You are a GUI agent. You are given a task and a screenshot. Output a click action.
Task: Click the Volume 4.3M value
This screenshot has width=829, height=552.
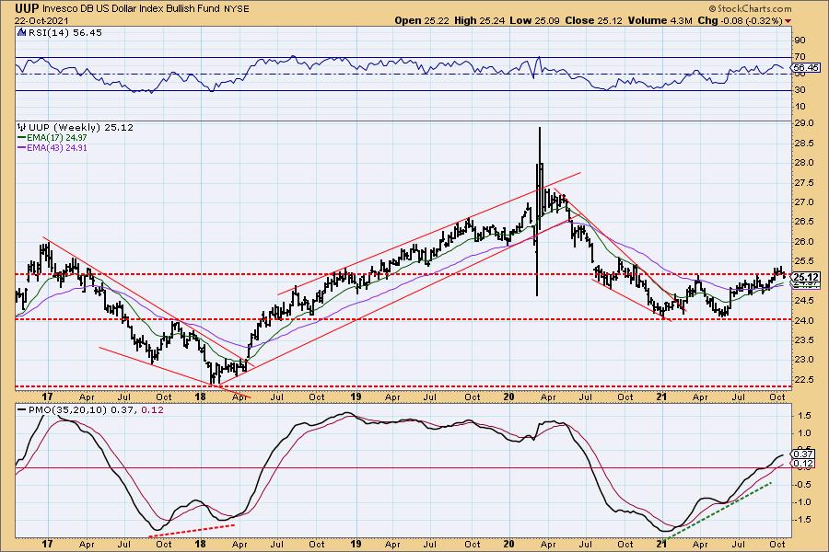point(660,20)
